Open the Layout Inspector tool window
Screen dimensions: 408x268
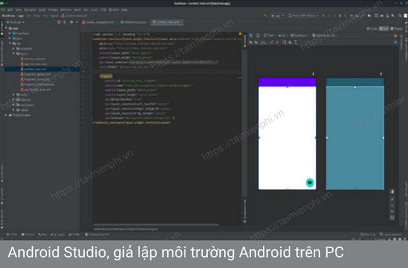coord(391,234)
